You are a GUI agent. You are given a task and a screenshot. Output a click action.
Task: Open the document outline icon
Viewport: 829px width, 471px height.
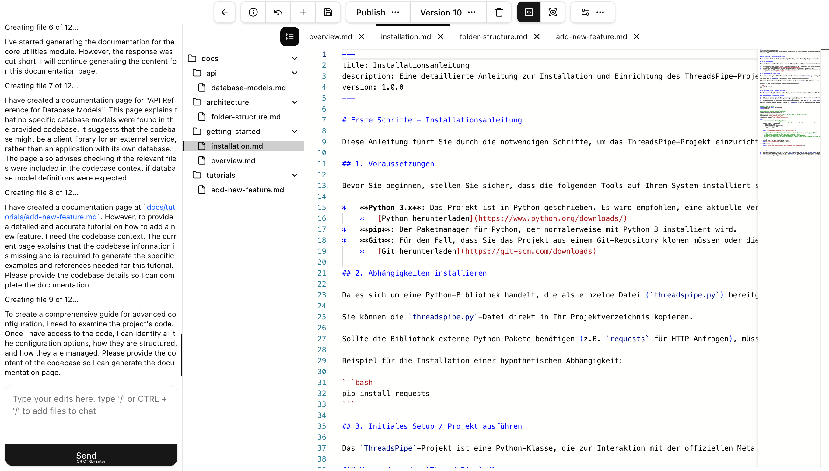[x=289, y=36]
